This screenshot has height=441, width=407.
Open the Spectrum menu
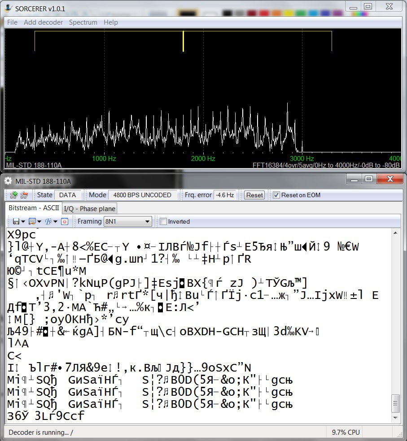pos(83,22)
